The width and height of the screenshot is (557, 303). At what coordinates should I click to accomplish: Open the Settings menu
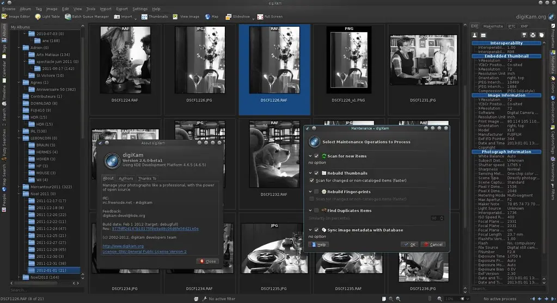(140, 9)
